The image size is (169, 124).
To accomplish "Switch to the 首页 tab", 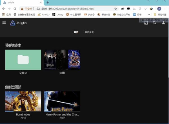I will (x=76, y=32).
